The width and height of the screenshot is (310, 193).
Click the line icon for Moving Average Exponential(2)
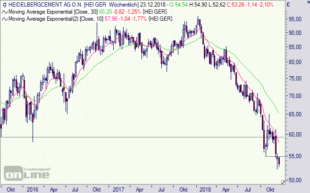click(x=4, y=19)
